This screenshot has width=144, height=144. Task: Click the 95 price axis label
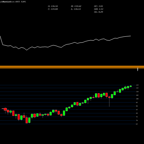click(x=137, y=103)
